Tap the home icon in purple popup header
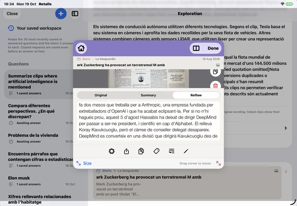 [81, 48]
